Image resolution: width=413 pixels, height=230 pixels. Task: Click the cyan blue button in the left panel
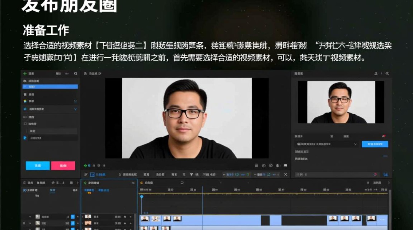pos(37,166)
